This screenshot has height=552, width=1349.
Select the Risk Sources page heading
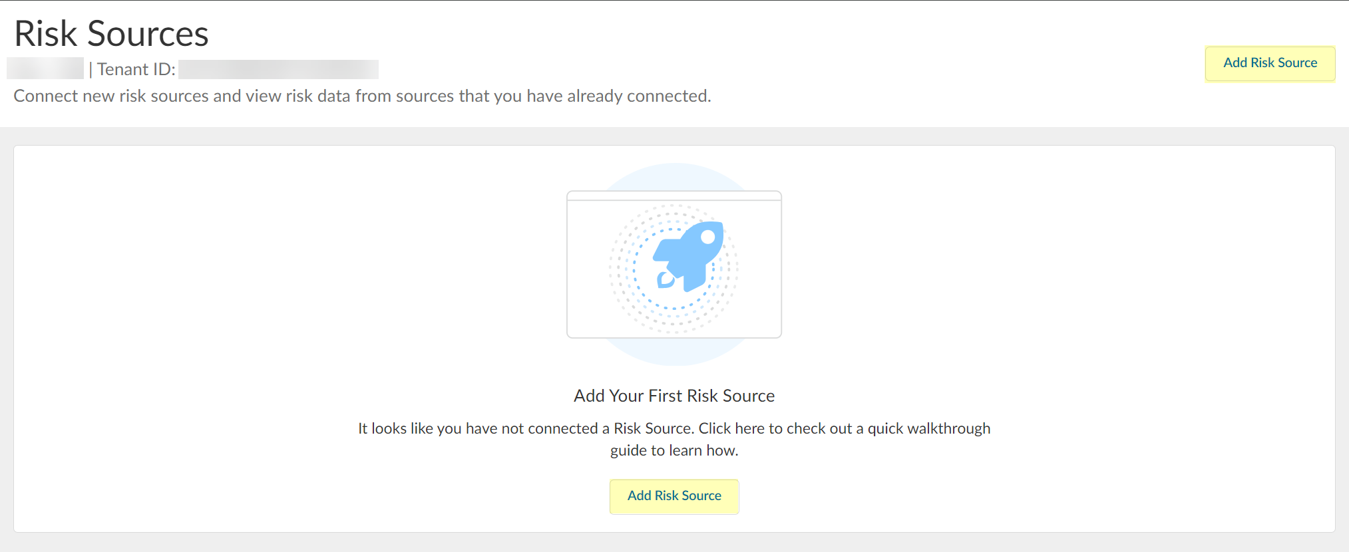click(111, 34)
